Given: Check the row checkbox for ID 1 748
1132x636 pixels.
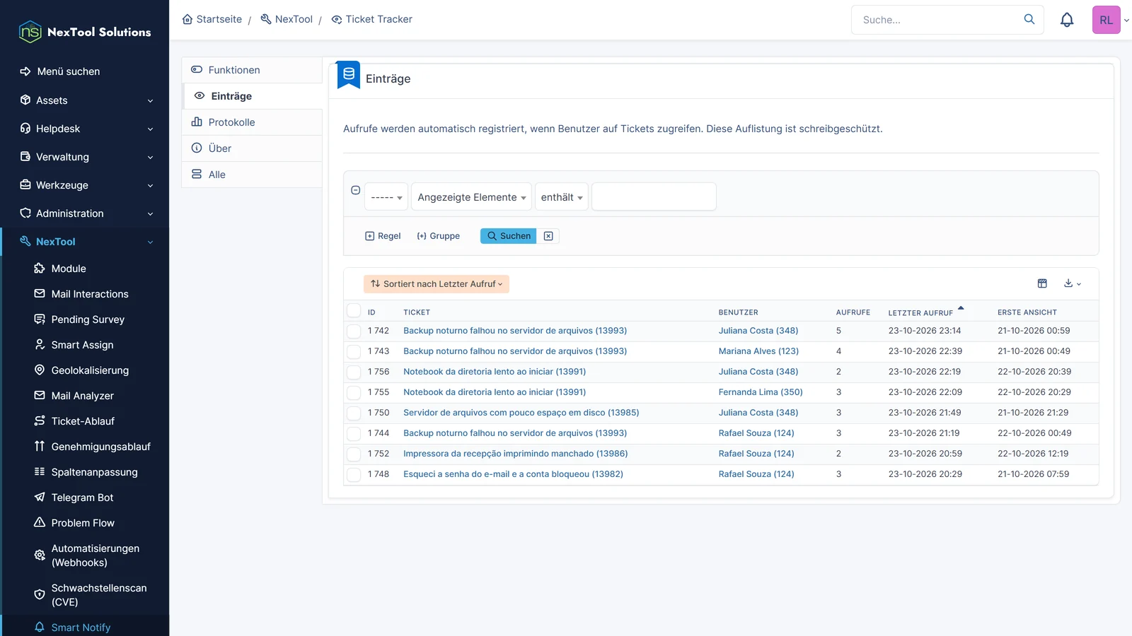Looking at the screenshot, I should 354,474.
